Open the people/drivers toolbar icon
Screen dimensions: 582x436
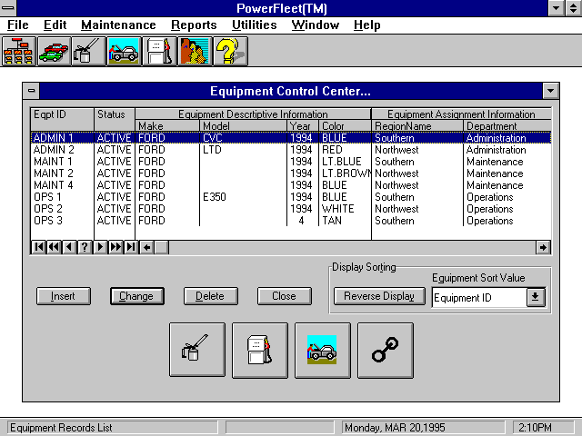point(195,51)
